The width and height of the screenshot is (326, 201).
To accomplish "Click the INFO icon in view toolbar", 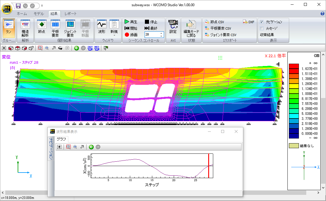I will (97, 48).
